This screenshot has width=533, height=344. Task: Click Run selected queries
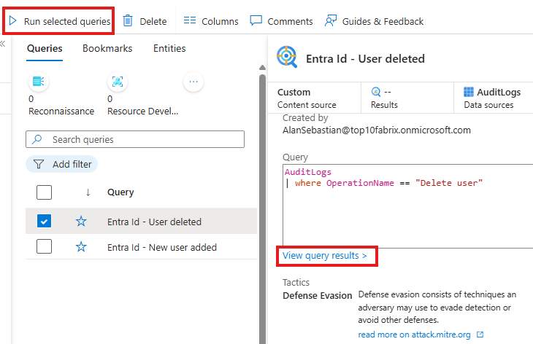coord(59,21)
